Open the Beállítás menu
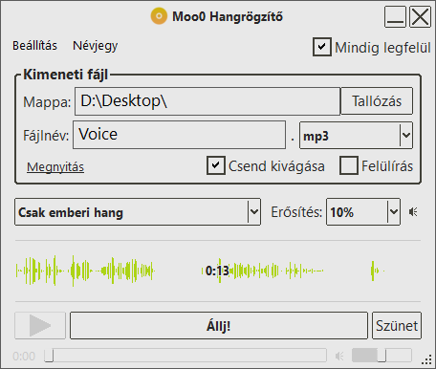The image size is (436, 369). coord(34,46)
